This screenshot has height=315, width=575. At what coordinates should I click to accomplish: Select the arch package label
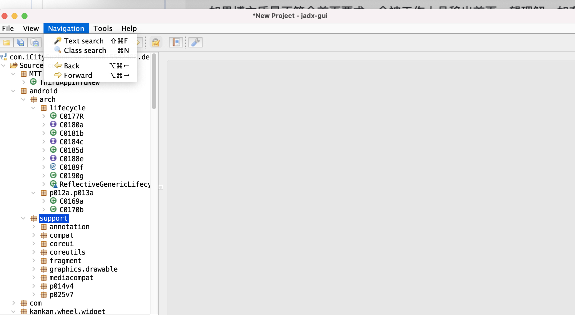tap(47, 99)
